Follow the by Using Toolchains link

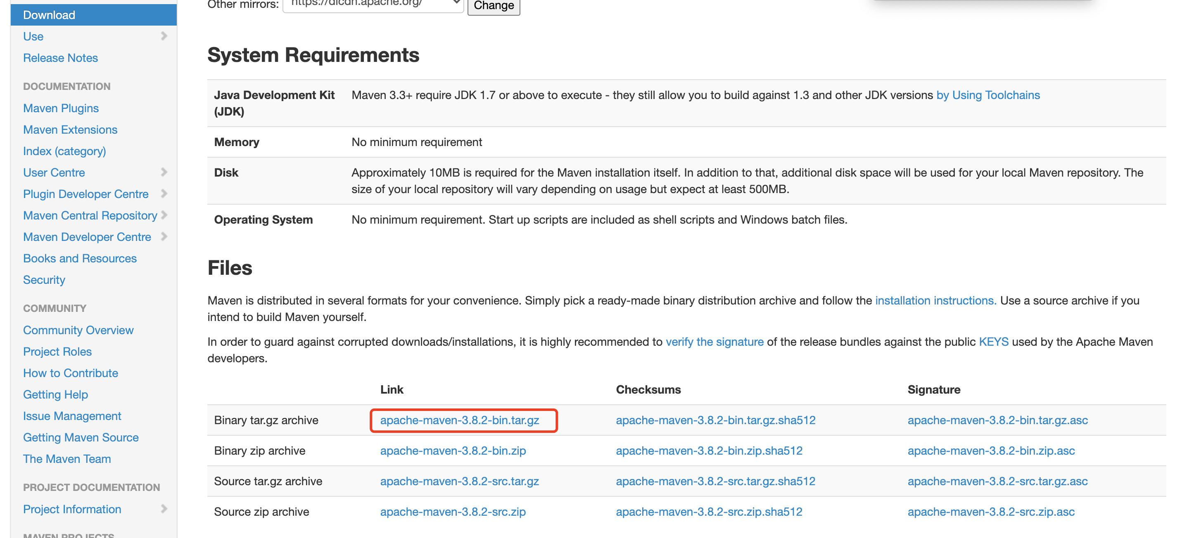(987, 95)
